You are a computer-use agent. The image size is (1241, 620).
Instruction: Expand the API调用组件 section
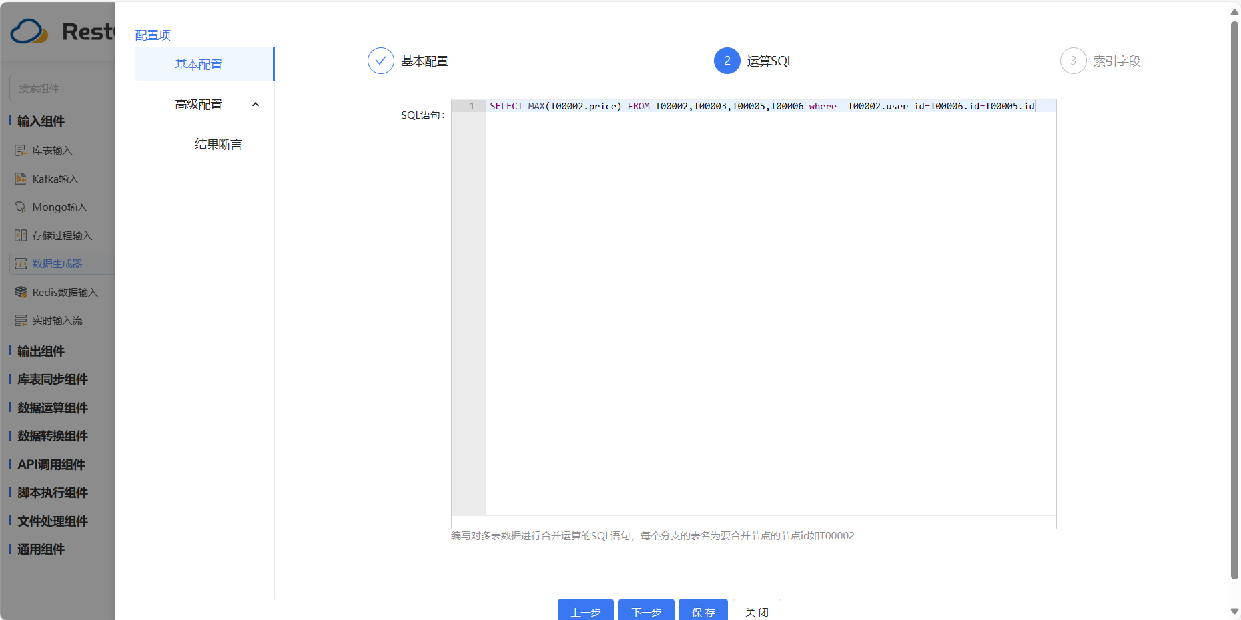(51, 465)
